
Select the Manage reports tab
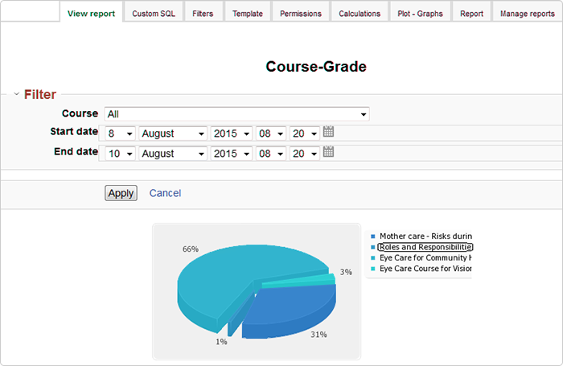coord(527,14)
